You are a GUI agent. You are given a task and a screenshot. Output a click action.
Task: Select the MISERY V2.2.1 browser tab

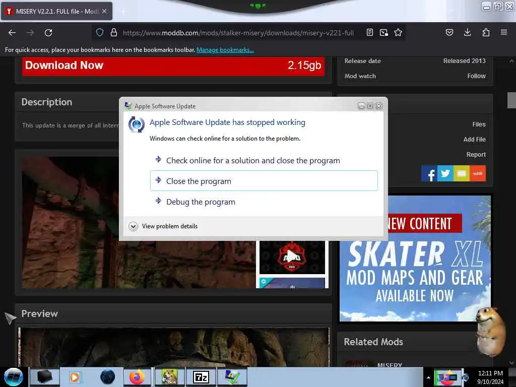point(56,11)
